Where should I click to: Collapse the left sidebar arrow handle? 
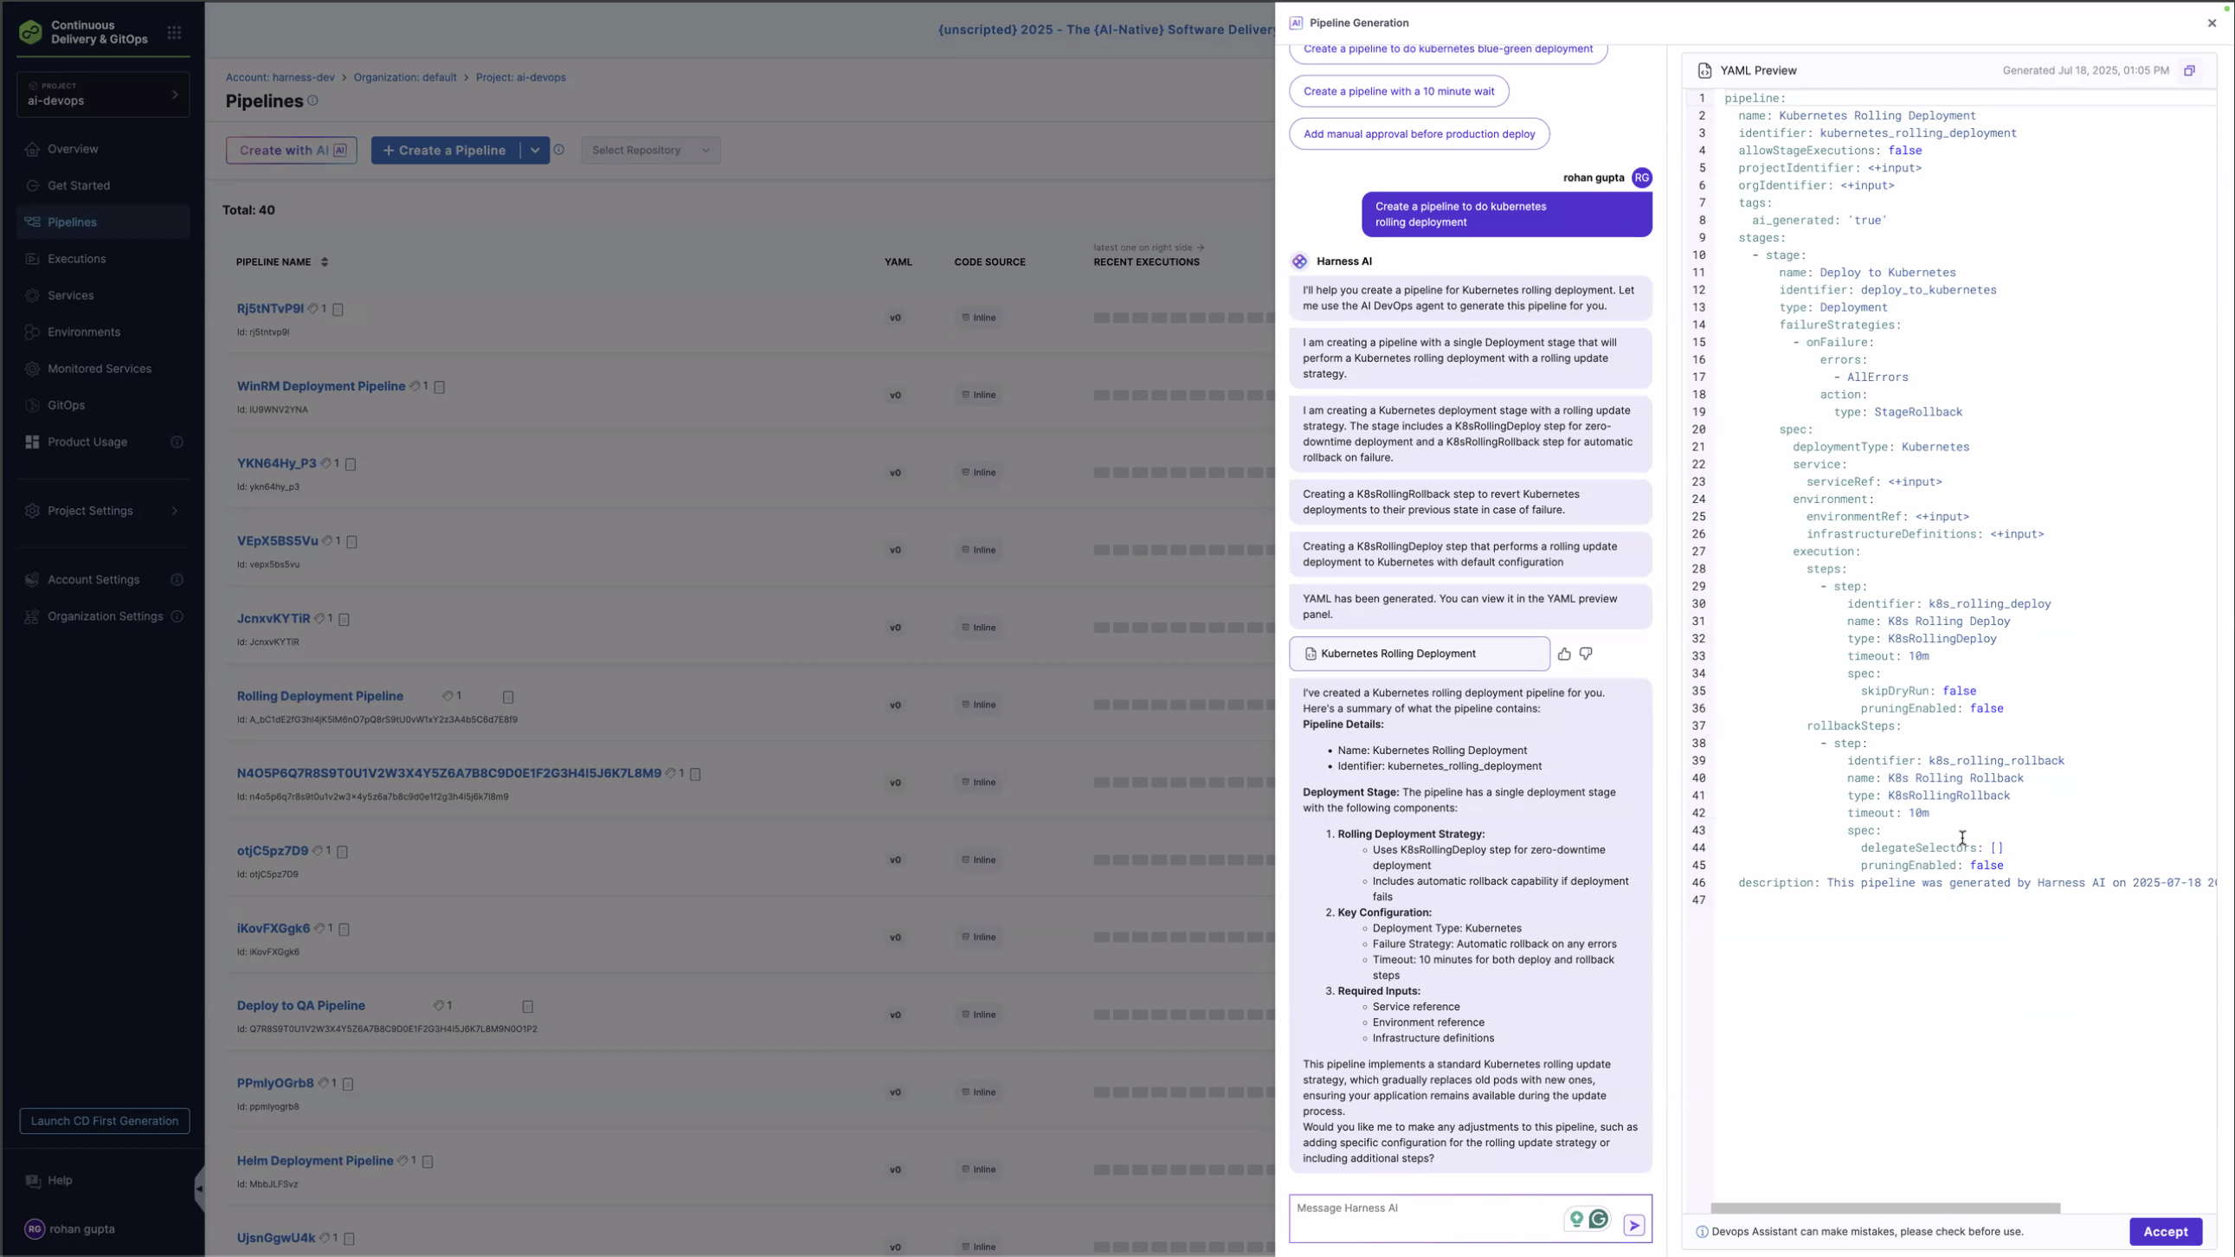point(199,1189)
